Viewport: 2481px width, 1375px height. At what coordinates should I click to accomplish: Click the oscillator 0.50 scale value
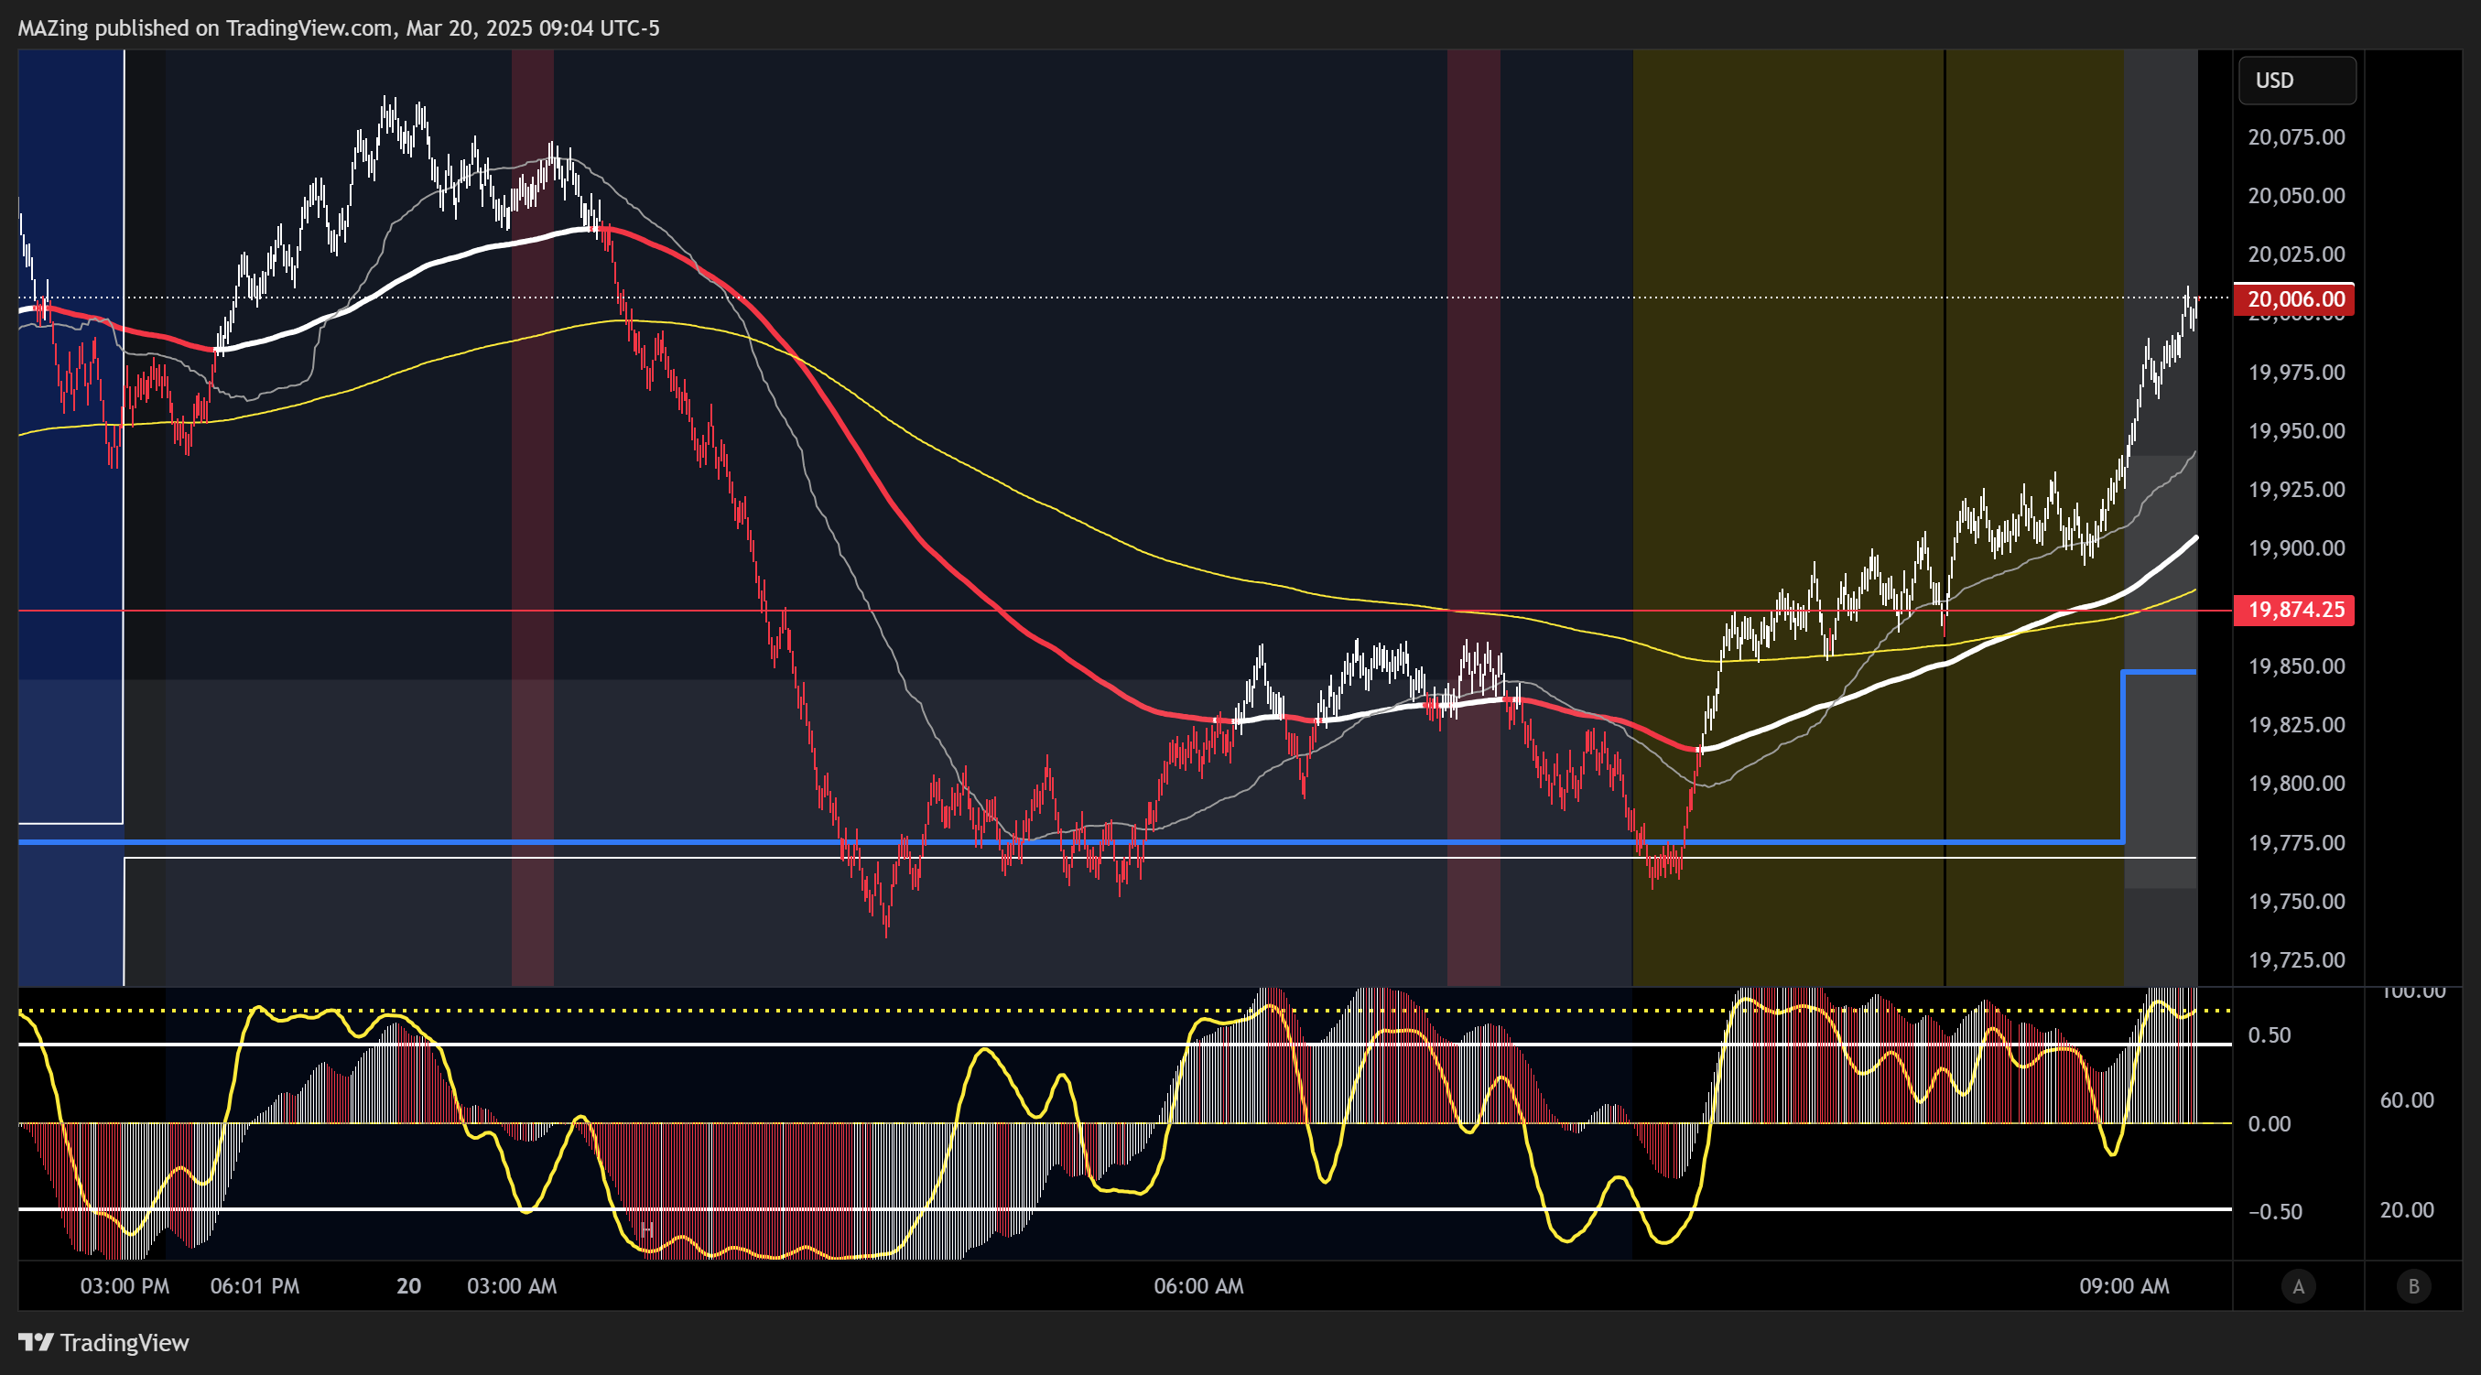click(2269, 1035)
